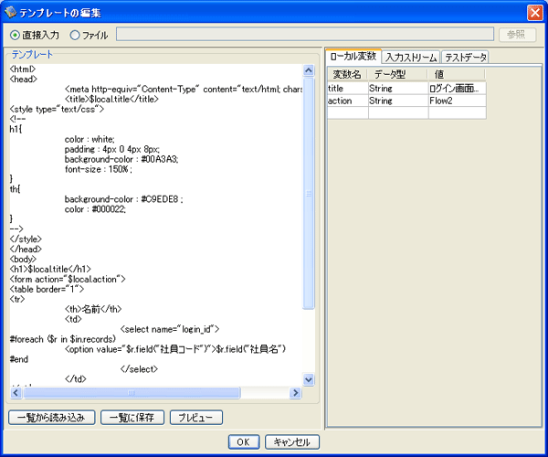Image resolution: width=548 pixels, height=457 pixels.
Task: Click template scrollbar up arrow
Action: [x=308, y=69]
